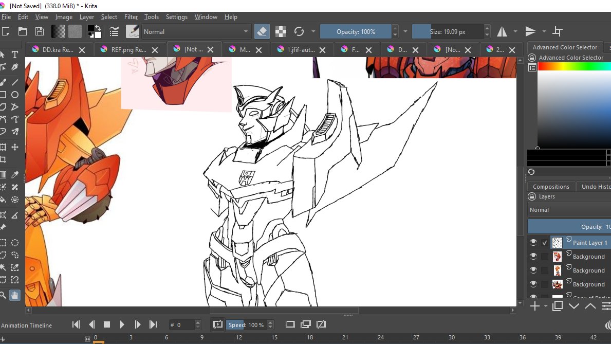Image resolution: width=611 pixels, height=344 pixels.
Task: Open vertical mirror options dropdown
Action: pos(544,31)
